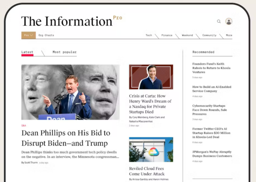Click author Cory Weinberg in the byline
The width and height of the screenshot is (256, 182).
coord(140,117)
